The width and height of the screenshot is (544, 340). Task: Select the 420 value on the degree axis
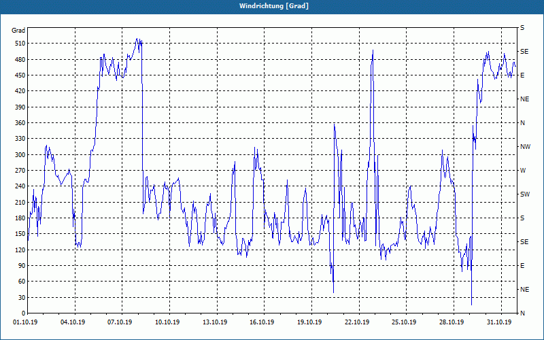click(x=20, y=91)
